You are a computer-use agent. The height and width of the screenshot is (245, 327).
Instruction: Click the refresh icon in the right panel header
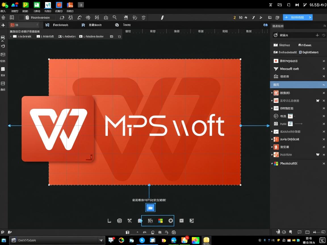323,35
